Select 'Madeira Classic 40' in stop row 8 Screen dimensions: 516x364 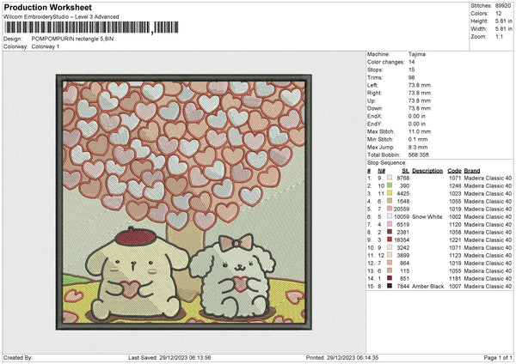tap(488, 233)
